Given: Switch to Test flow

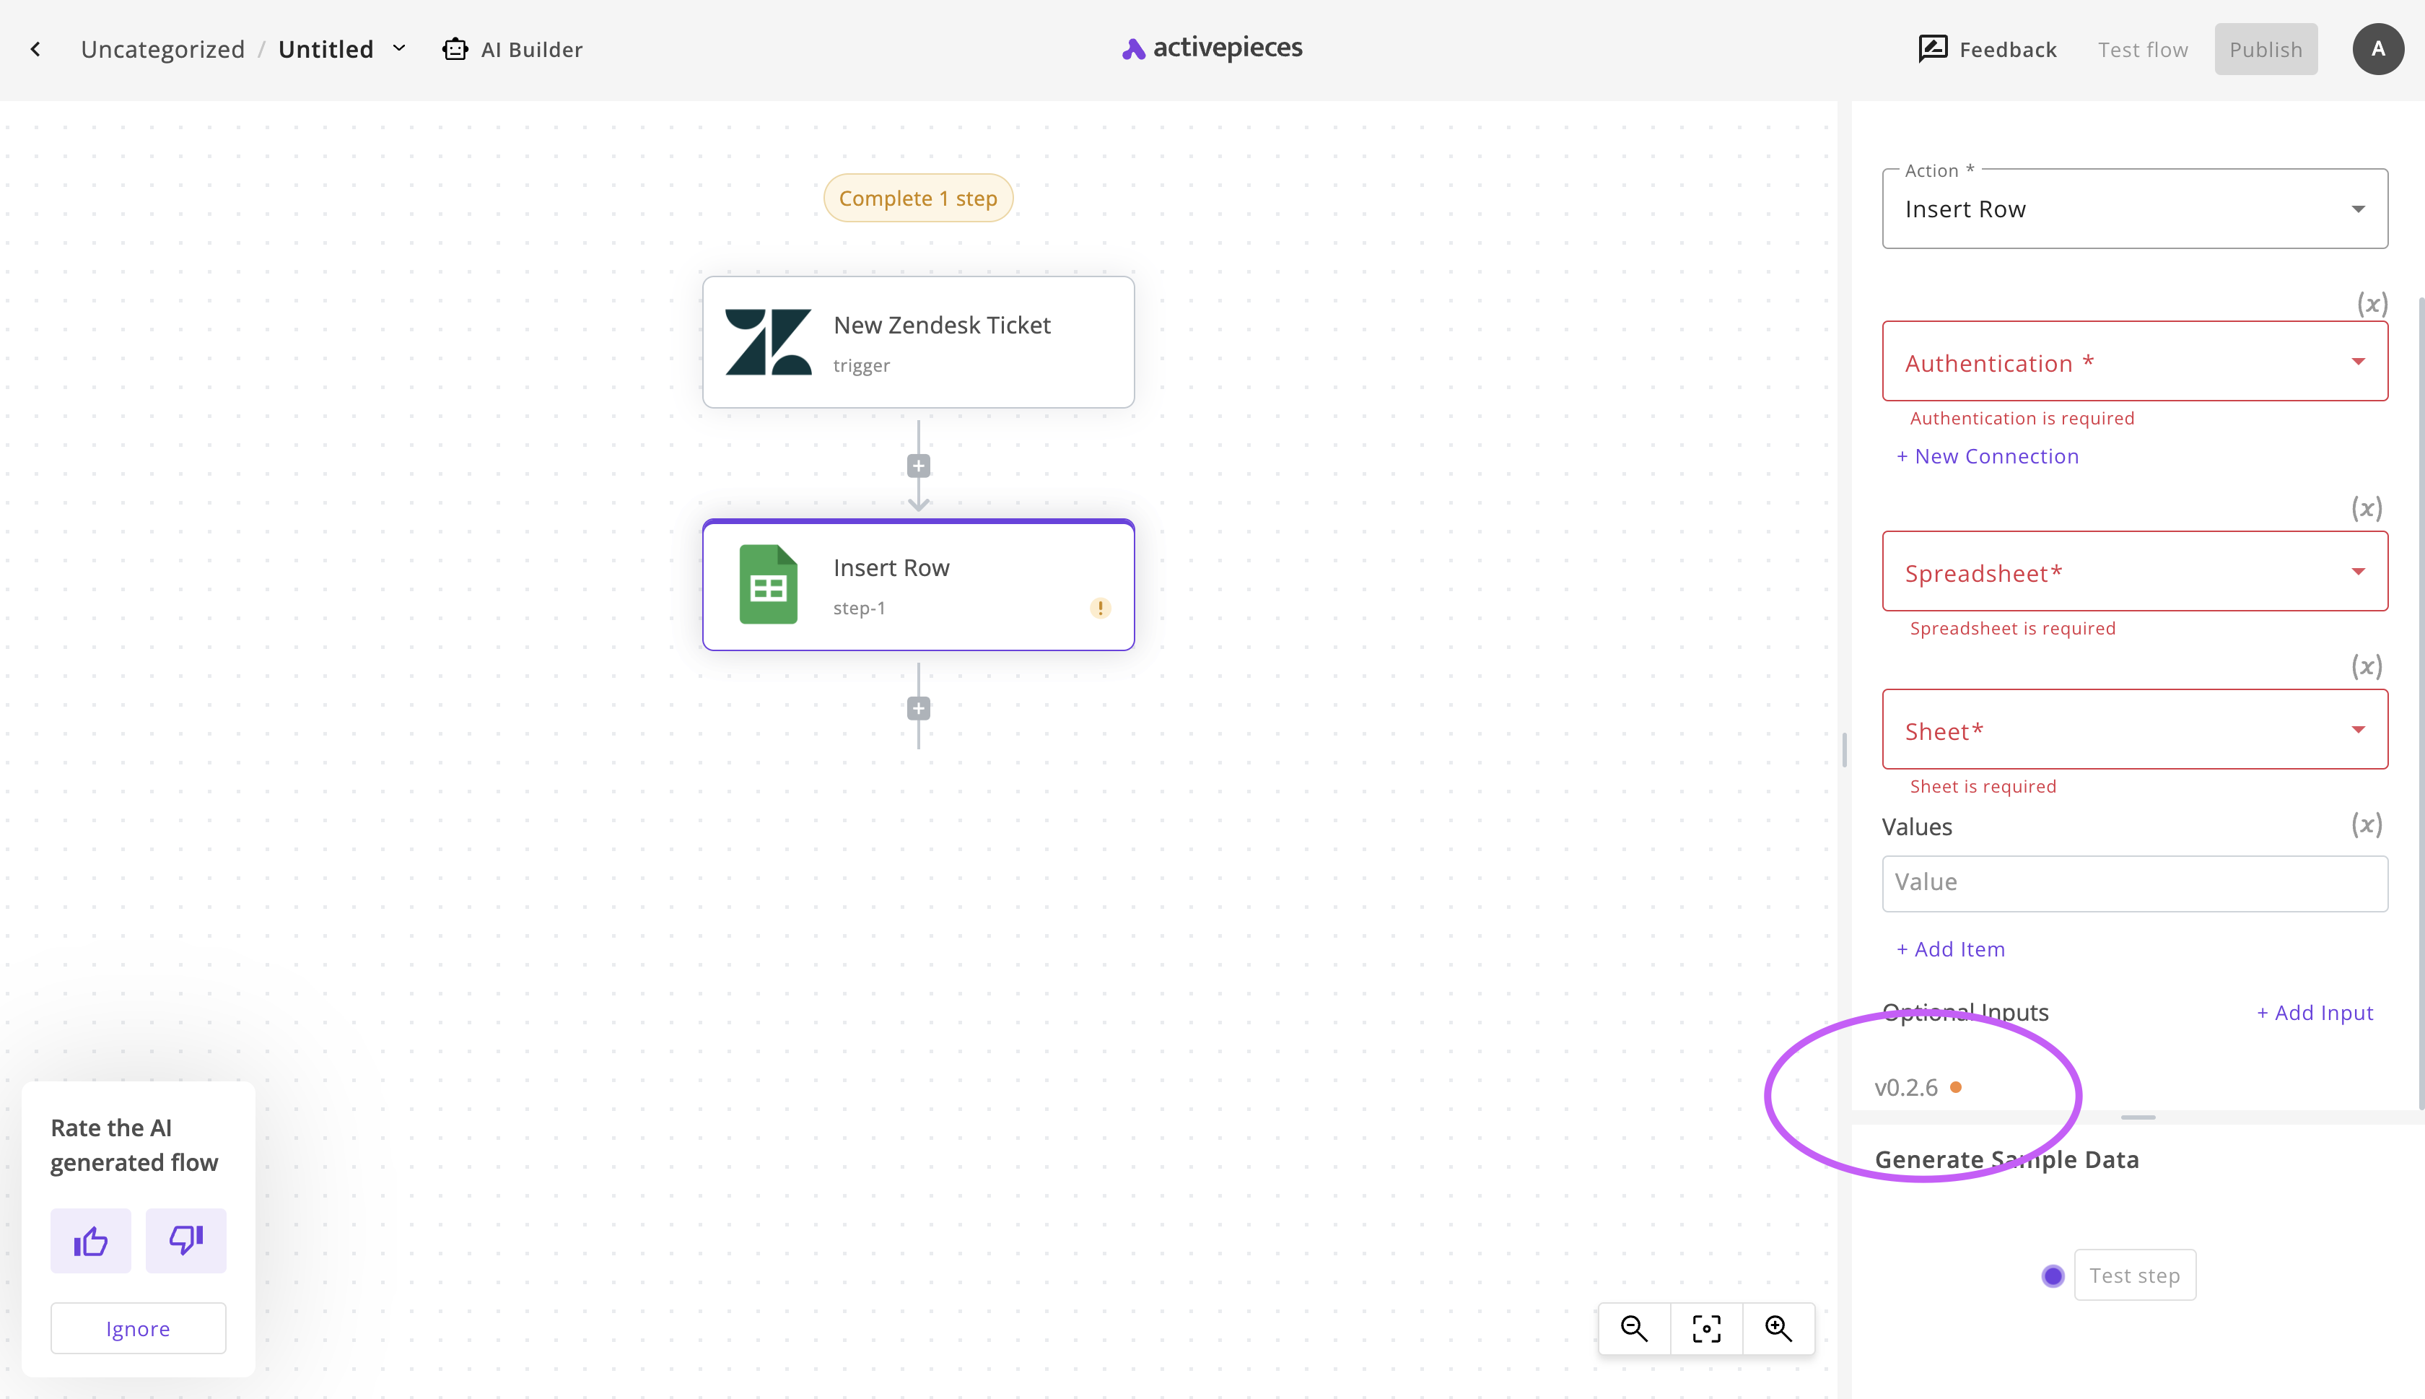Looking at the screenshot, I should (2143, 48).
